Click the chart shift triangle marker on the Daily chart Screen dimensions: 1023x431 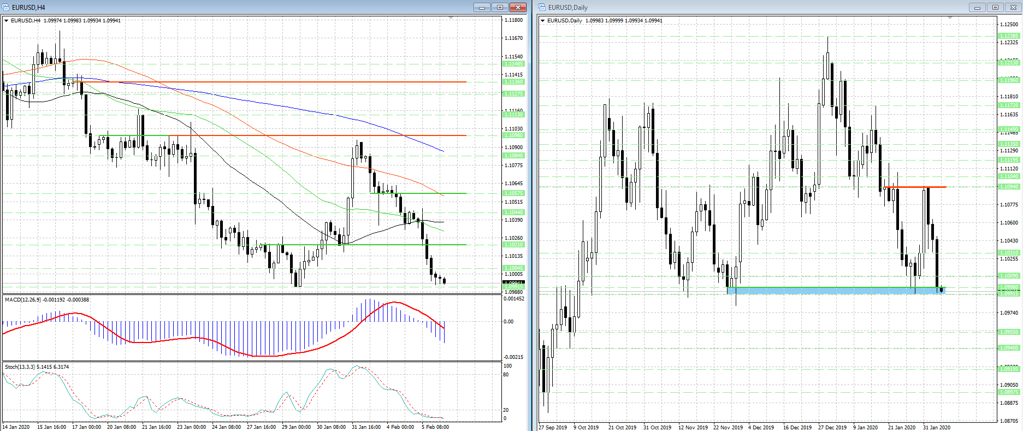coord(950,18)
